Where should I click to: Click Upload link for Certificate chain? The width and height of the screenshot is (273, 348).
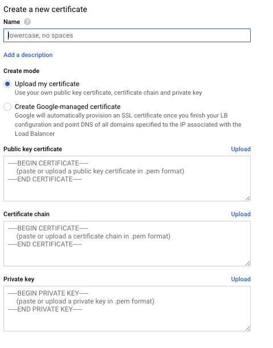point(241,214)
